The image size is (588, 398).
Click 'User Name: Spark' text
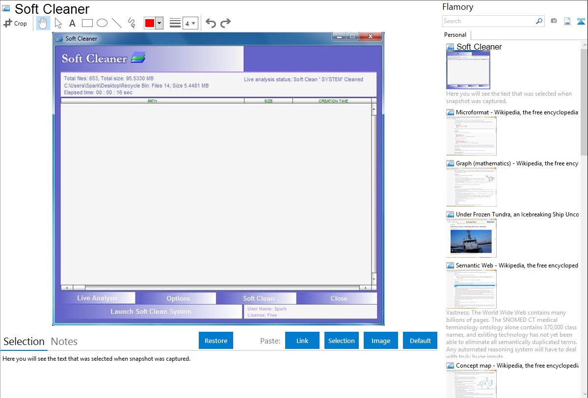click(267, 309)
